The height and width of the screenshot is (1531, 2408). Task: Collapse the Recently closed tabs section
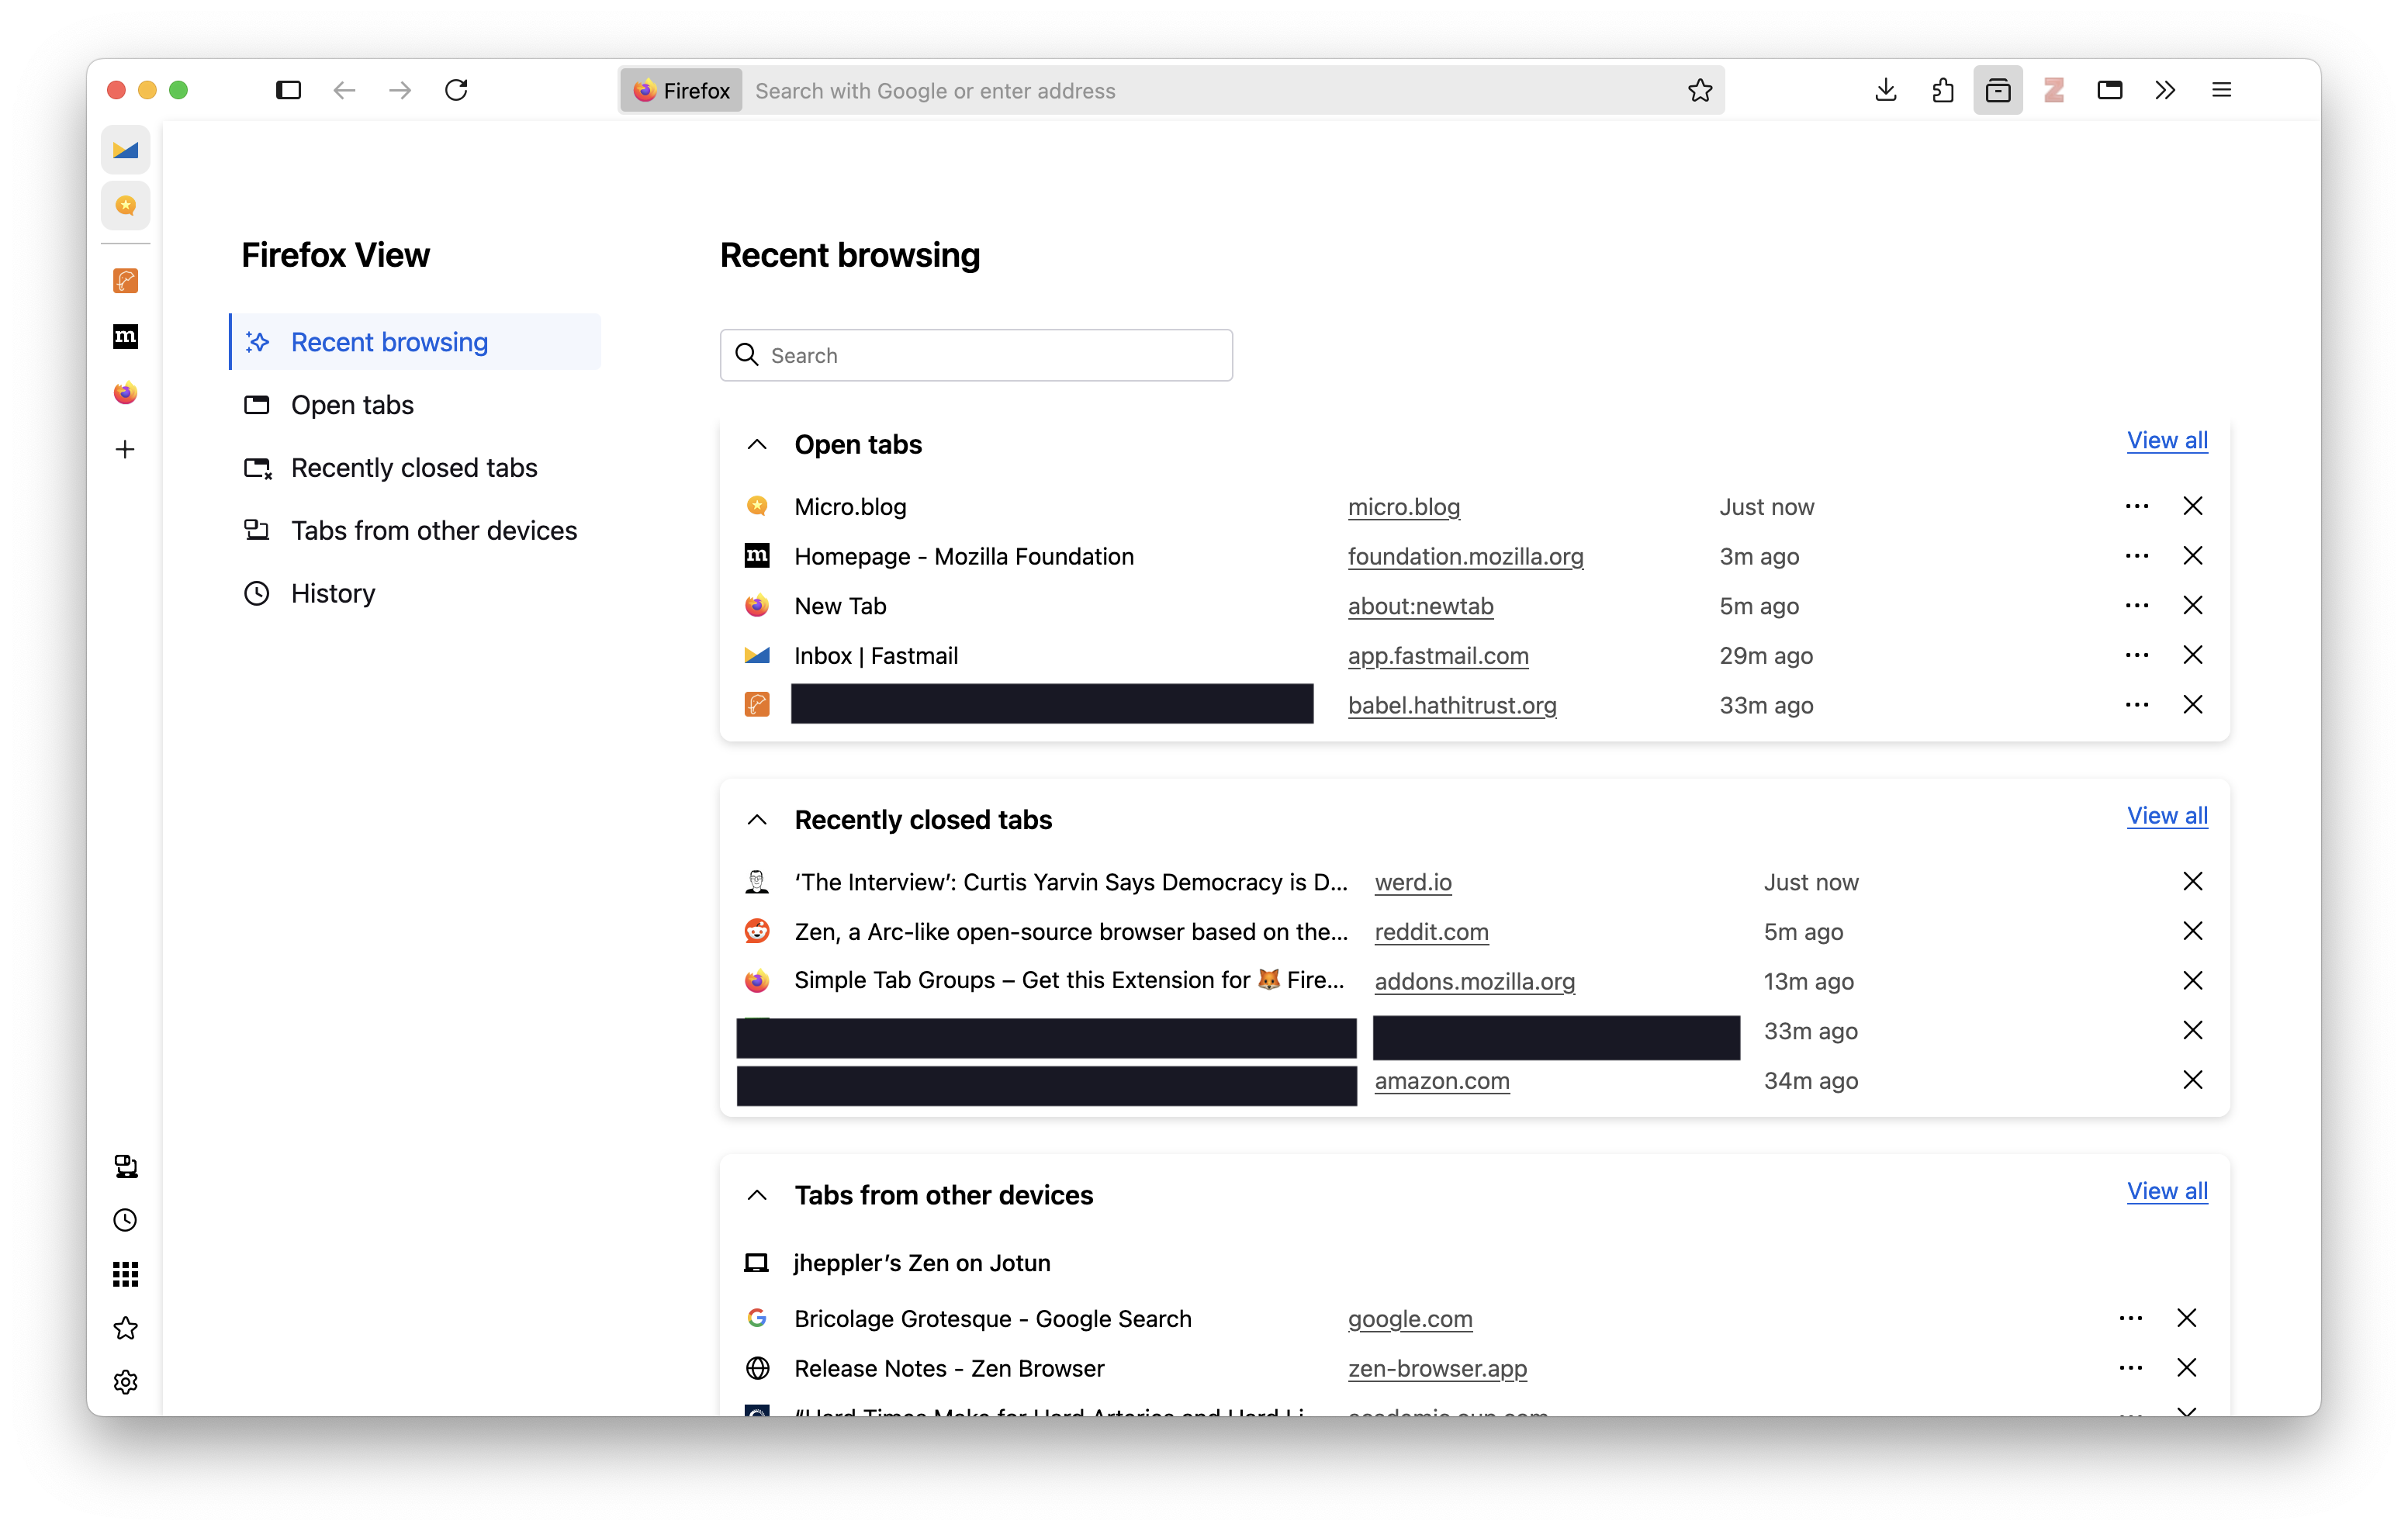(x=757, y=820)
